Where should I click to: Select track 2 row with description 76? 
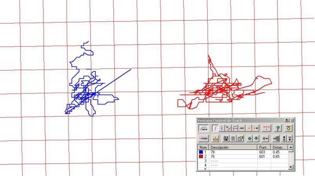pos(243,156)
